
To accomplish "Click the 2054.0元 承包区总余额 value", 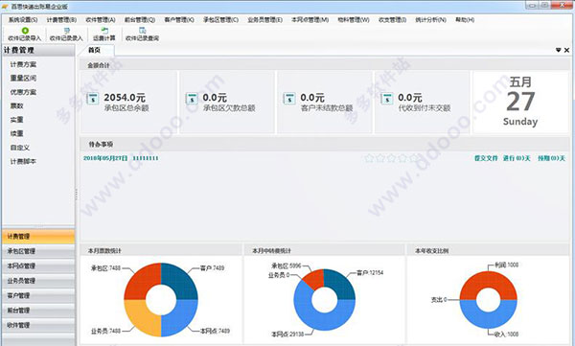I will click(125, 98).
